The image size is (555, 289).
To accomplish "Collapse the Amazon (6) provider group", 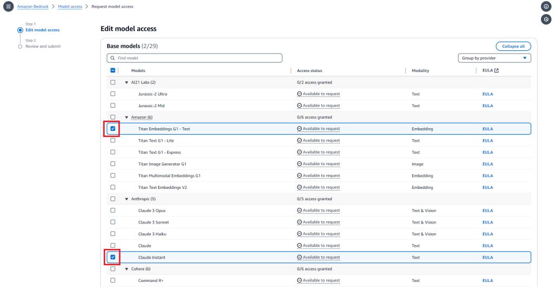I will (x=126, y=117).
